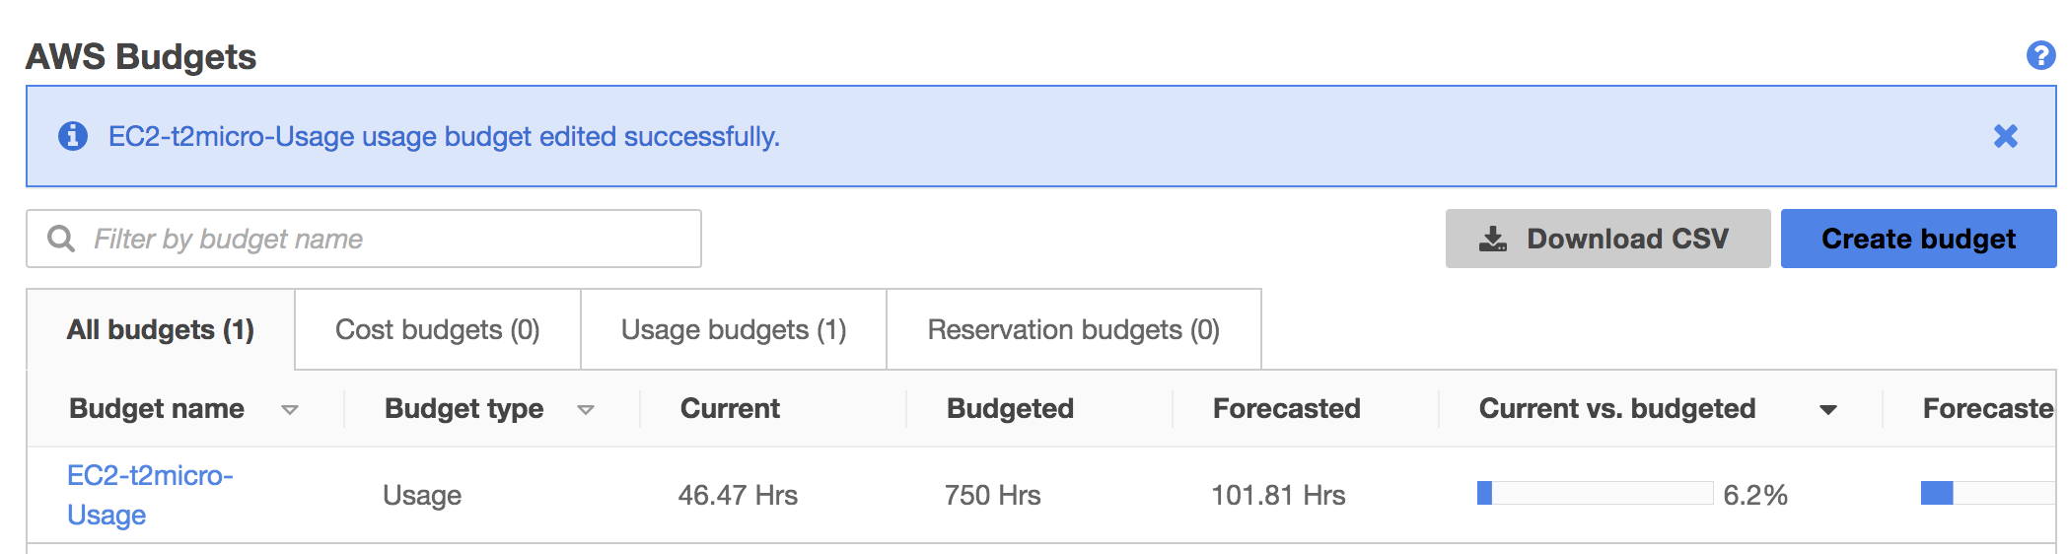Click the Download CSV button label
The width and height of the screenshot is (2069, 554).
[1627, 239]
